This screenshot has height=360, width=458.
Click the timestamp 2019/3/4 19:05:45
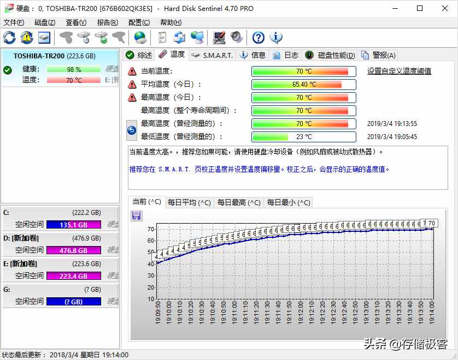pyautogui.click(x=392, y=137)
